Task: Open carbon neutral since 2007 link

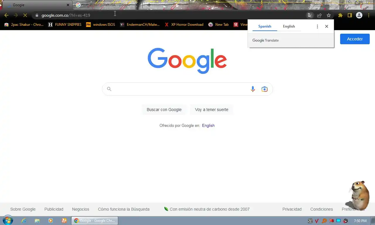Action: 207,209
